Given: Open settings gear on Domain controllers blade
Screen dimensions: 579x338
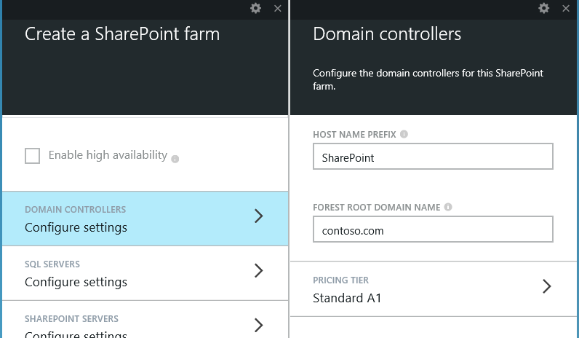Looking at the screenshot, I should (543, 8).
